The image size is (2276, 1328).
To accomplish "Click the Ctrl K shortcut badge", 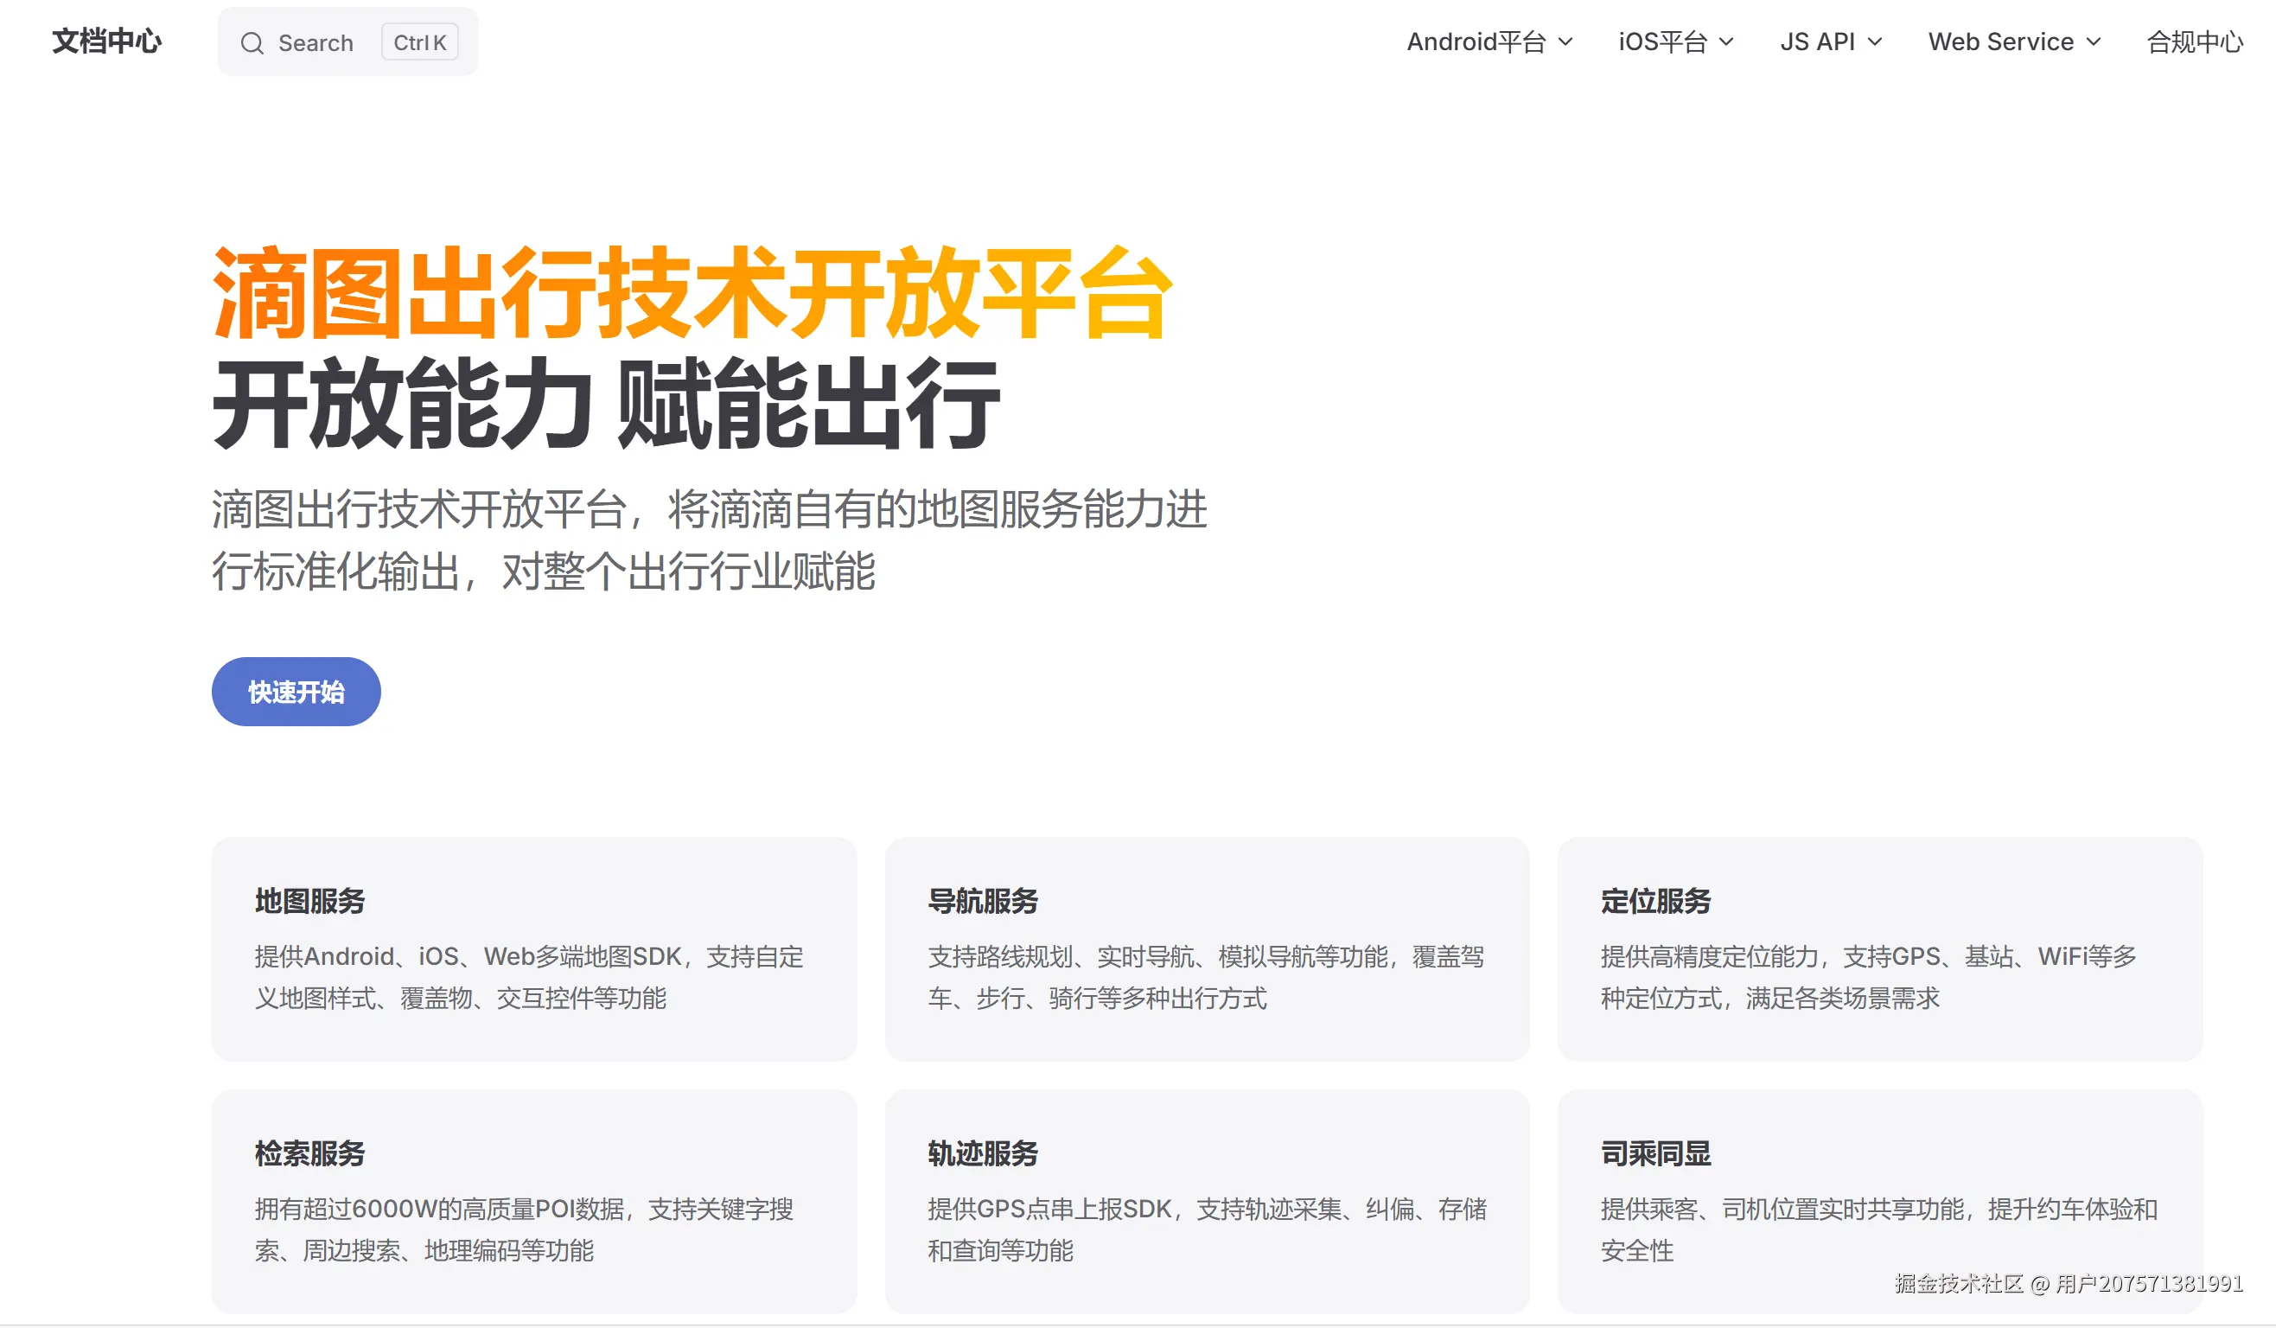I will tap(419, 41).
